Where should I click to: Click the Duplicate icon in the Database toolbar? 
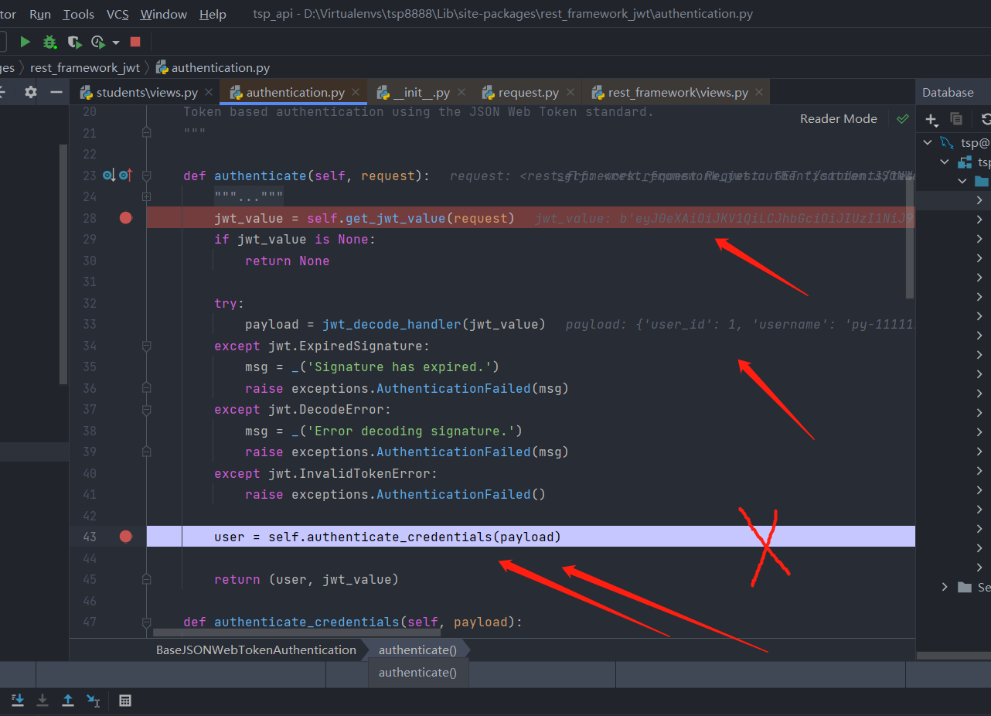tap(956, 119)
